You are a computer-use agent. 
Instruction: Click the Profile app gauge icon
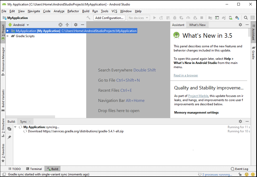pyautogui.click(x=188, y=18)
